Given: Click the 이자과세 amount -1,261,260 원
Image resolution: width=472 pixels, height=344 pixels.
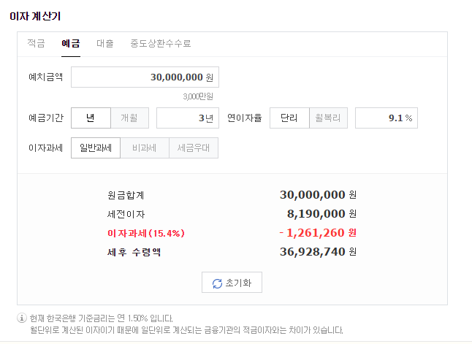Looking at the screenshot, I should [x=318, y=233].
